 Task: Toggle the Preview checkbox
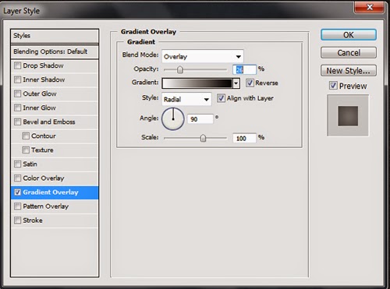coord(333,86)
